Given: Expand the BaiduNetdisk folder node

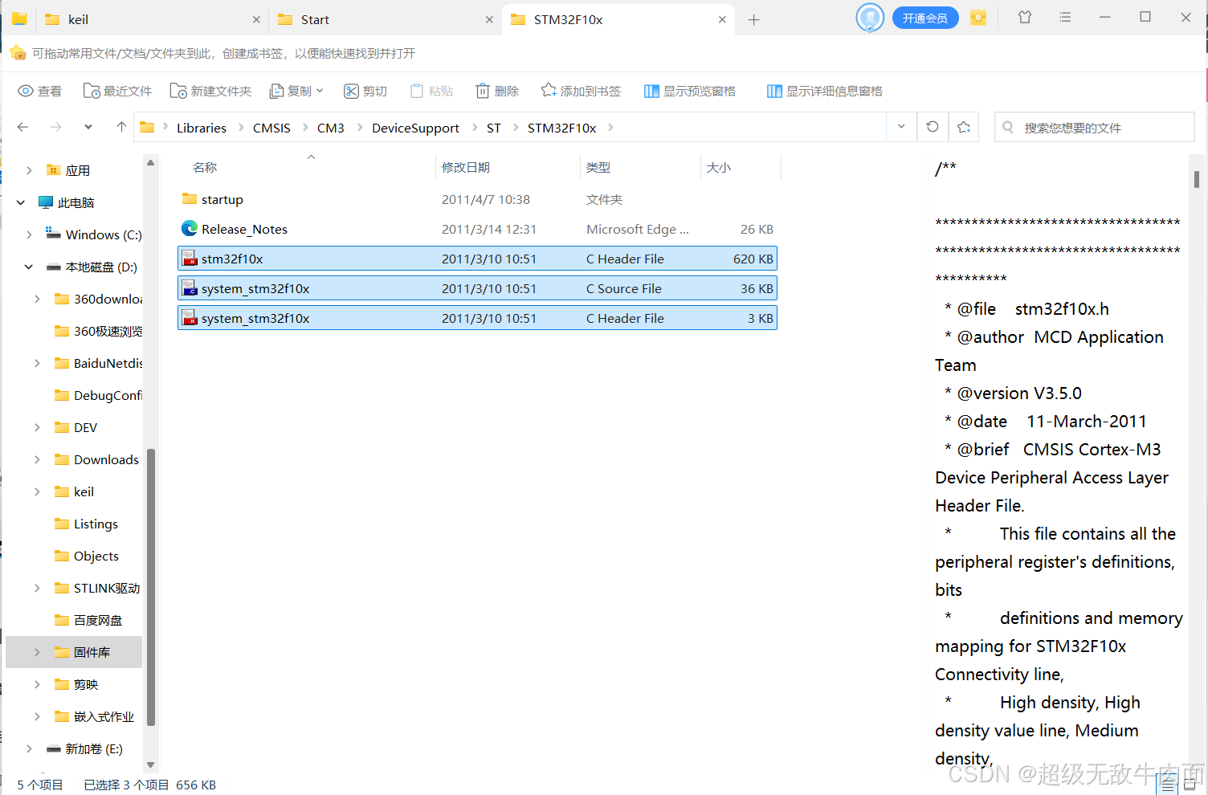Looking at the screenshot, I should coord(37,363).
